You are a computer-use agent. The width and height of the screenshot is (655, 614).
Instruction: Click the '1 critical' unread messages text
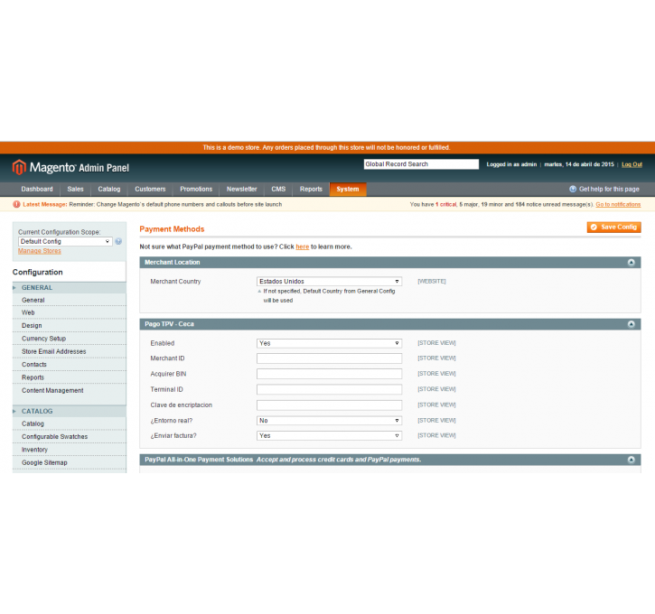click(445, 205)
